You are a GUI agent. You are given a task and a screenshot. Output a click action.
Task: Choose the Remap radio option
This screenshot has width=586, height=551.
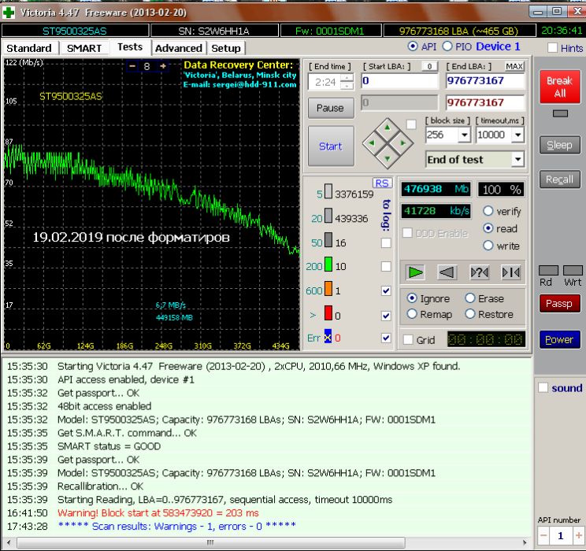pos(412,314)
